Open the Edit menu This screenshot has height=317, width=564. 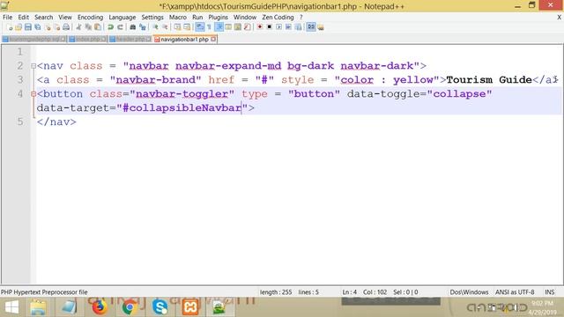pyautogui.click(x=24, y=18)
